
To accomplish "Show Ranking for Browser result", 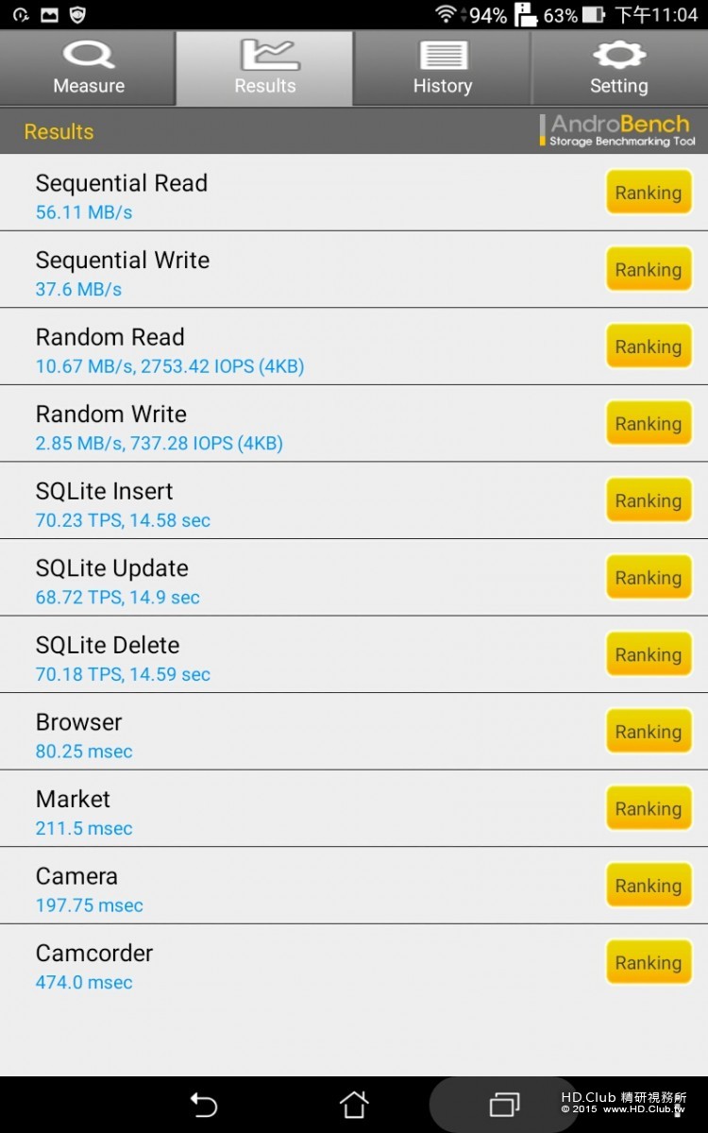I will pos(648,732).
